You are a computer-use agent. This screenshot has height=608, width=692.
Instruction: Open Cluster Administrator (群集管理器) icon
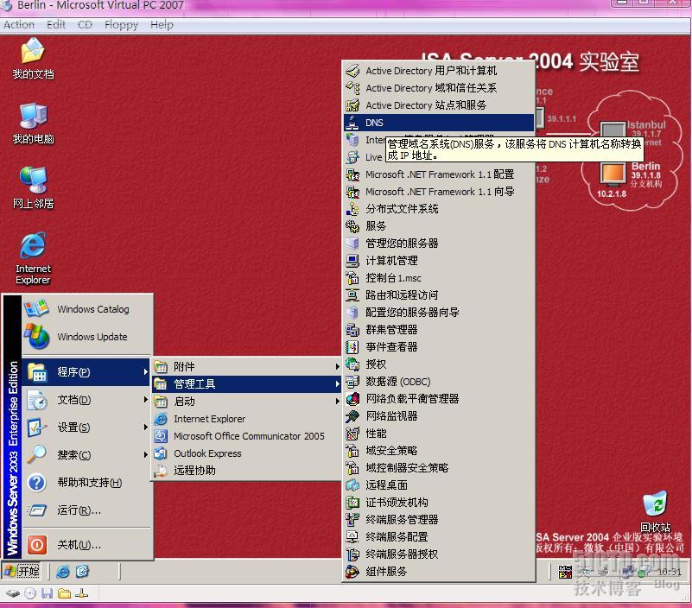click(x=352, y=330)
